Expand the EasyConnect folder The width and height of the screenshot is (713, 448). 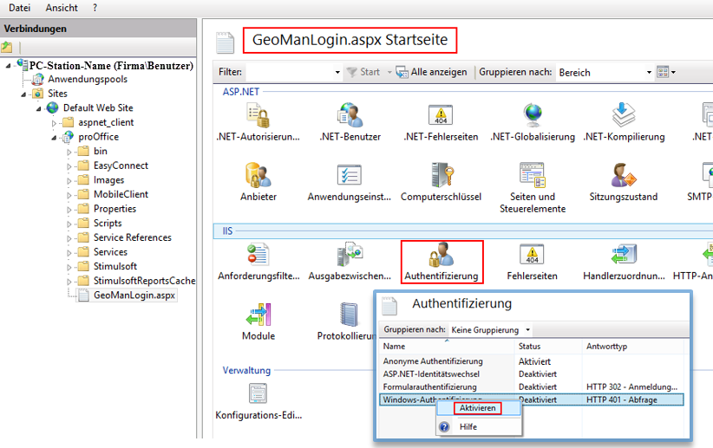(x=69, y=166)
